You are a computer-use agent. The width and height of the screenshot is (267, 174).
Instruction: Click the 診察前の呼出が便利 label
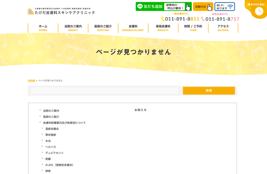pos(174,7)
